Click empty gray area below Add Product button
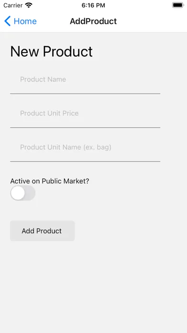 [93, 287]
